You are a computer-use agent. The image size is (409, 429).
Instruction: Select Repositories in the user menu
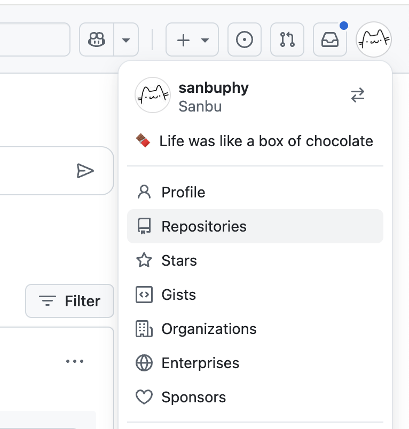pyautogui.click(x=204, y=226)
